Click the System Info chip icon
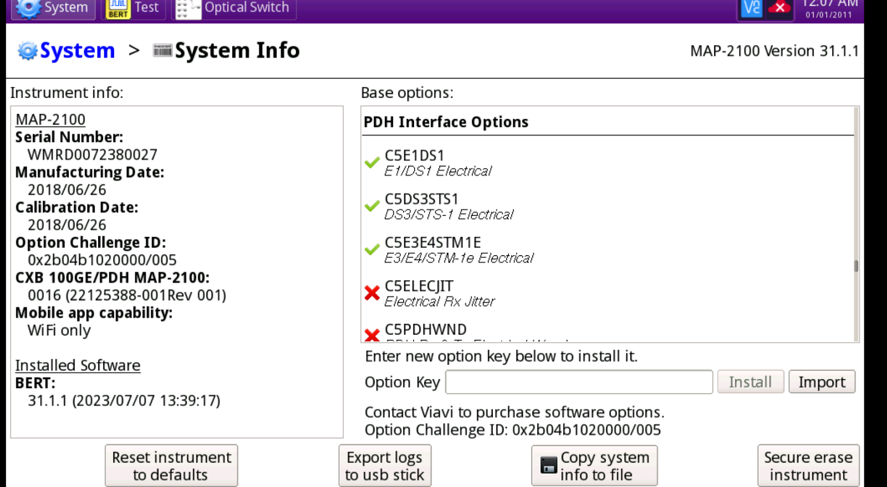 click(x=162, y=50)
